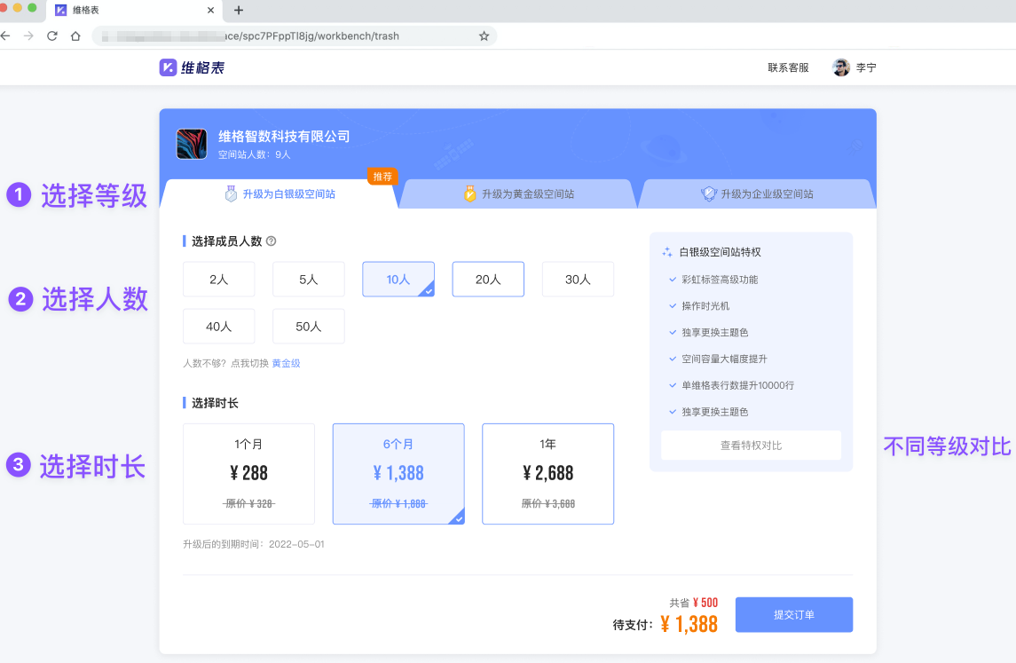Select the 20人 member option
Screen dimensions: 1016x663
point(488,280)
